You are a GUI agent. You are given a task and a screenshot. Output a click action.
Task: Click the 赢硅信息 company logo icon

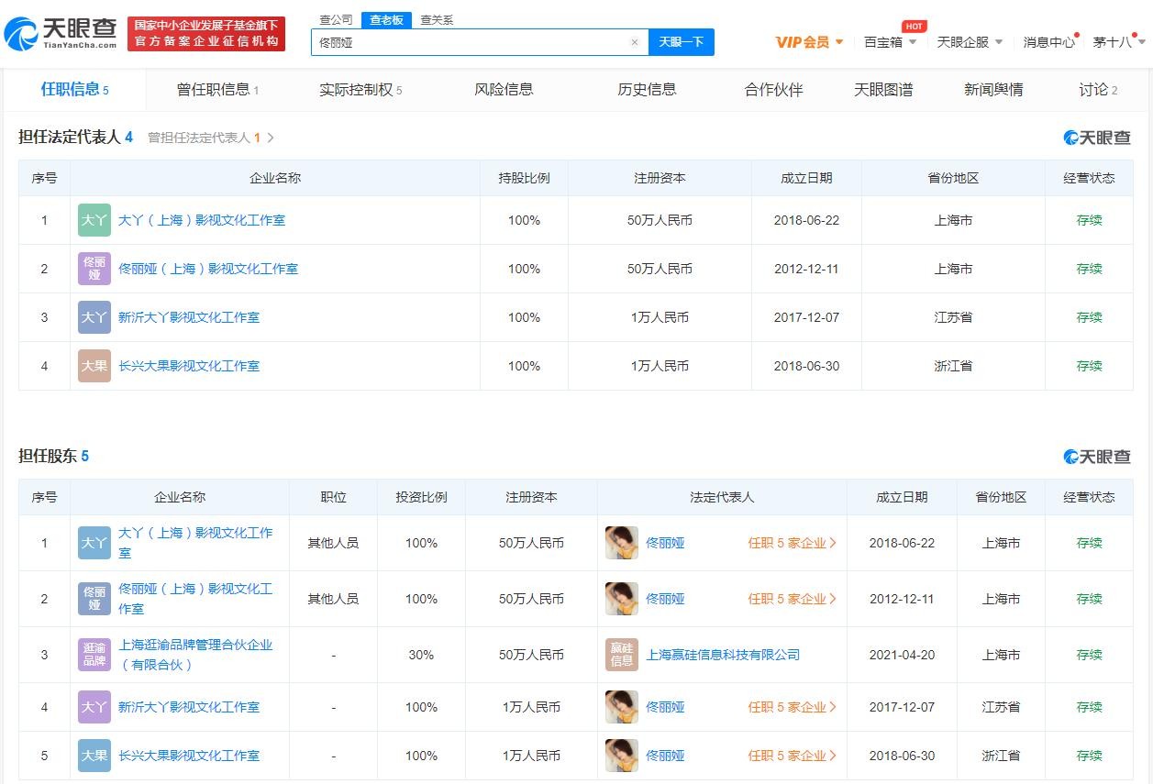(621, 655)
